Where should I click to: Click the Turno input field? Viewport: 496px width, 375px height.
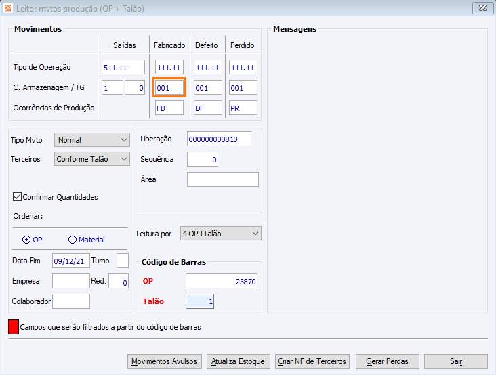[123, 261]
